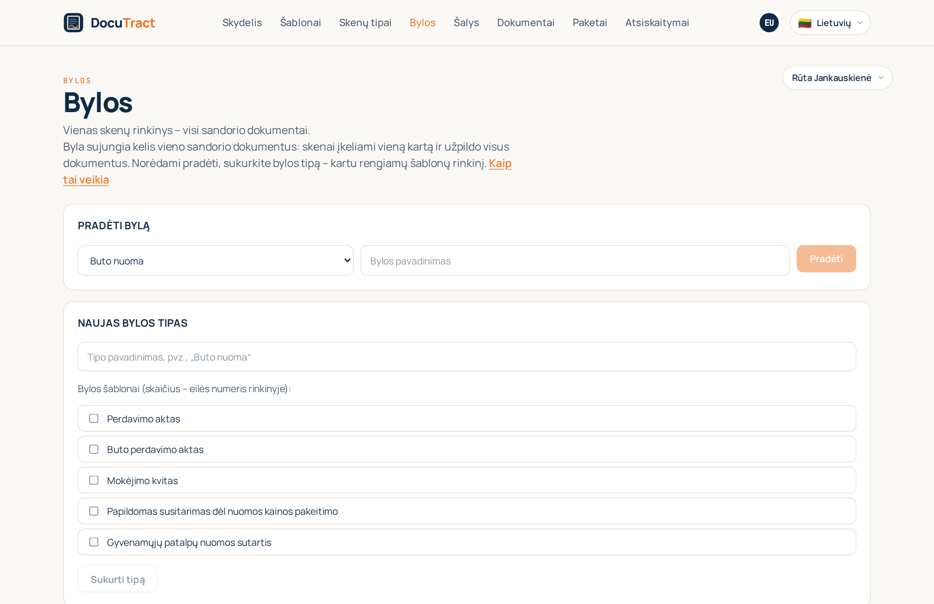
Task: Expand the Buto nuoma case type select
Action: pos(215,260)
